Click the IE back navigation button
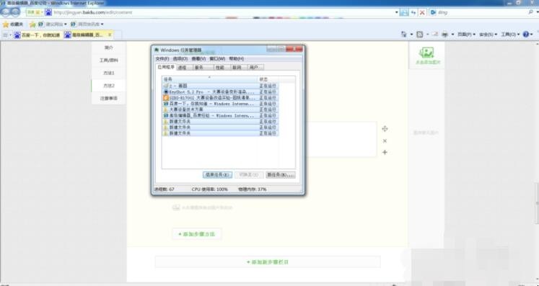 (x=6, y=12)
